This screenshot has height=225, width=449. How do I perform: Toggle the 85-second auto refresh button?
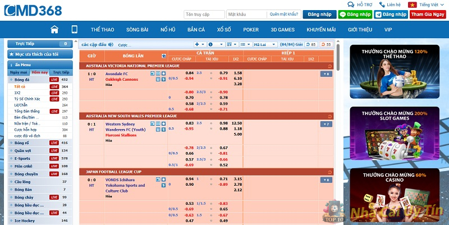(310, 44)
